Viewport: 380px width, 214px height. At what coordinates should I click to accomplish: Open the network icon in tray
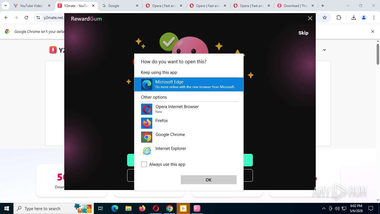coord(344,208)
